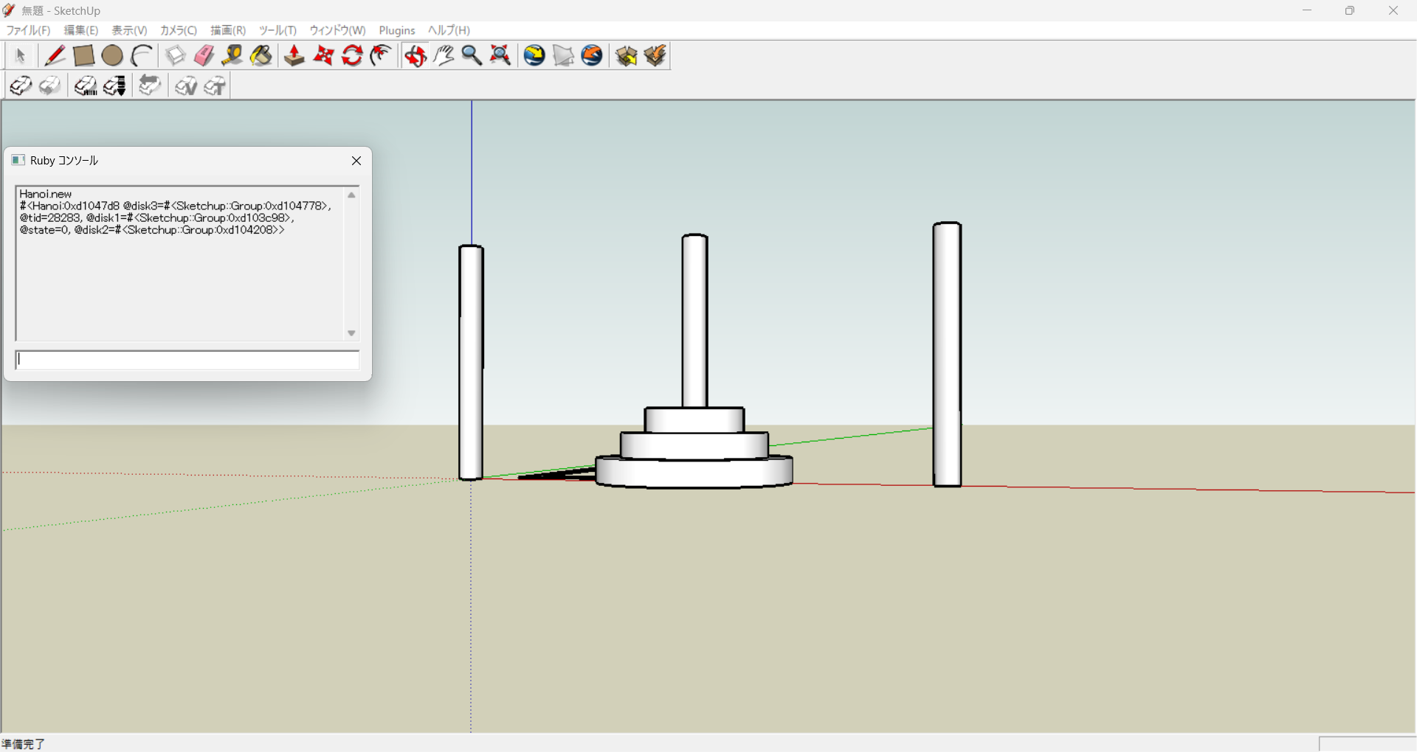The image size is (1417, 752).
Task: Select the Zoom magnifier tool
Action: point(472,56)
